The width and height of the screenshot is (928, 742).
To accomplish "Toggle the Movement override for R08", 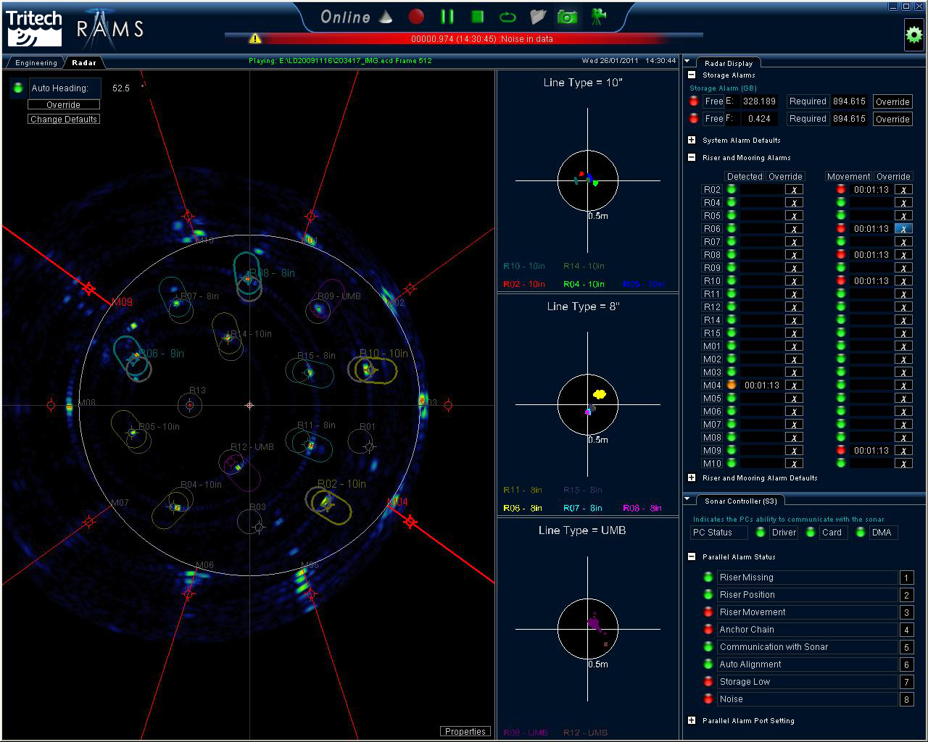I will pos(904,255).
